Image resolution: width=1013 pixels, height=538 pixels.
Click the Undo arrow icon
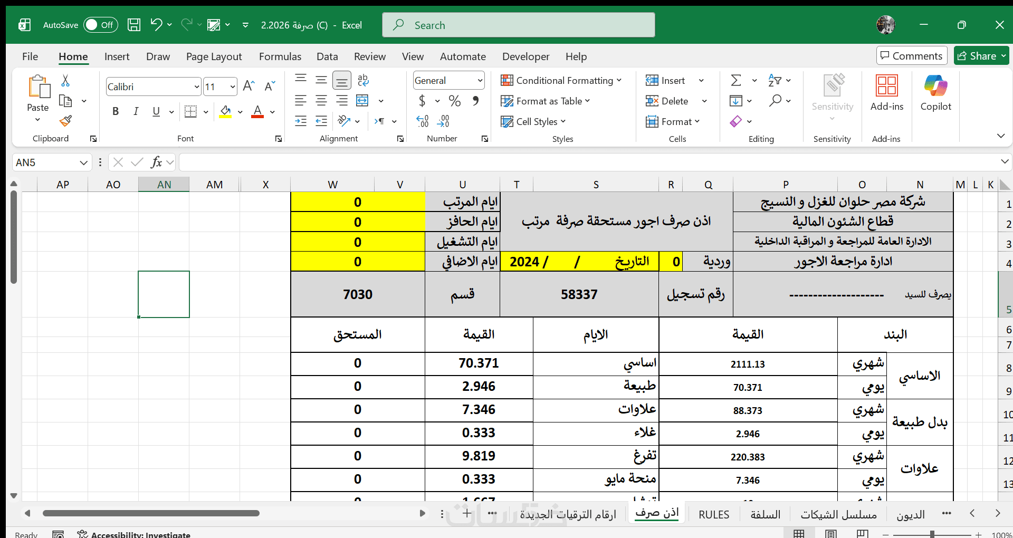click(x=156, y=24)
